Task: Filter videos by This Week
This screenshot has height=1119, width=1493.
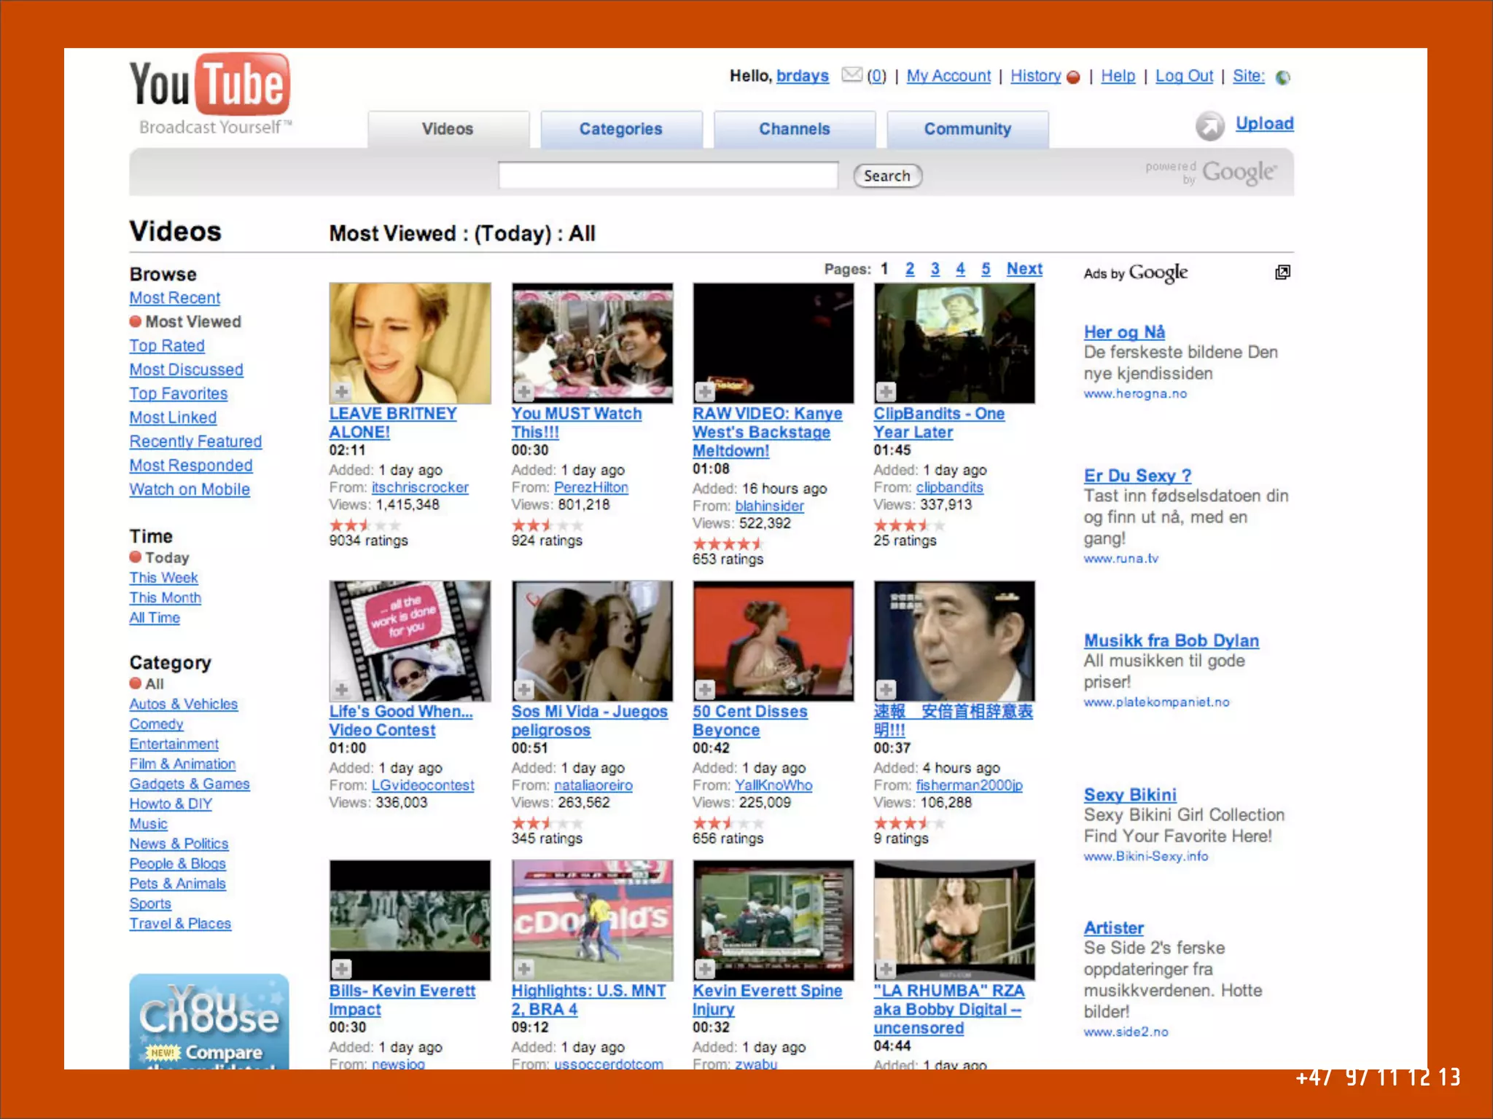Action: 163,578
